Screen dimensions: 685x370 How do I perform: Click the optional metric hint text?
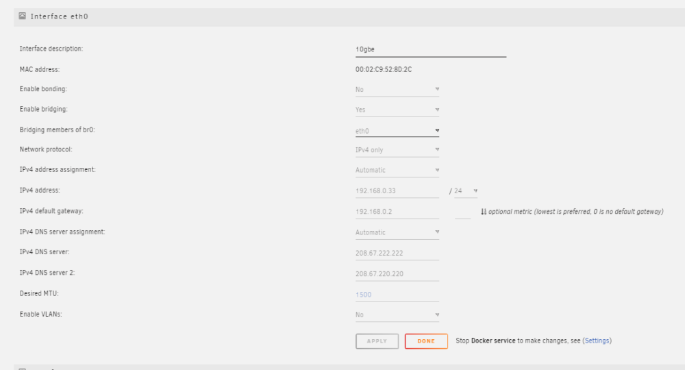pyautogui.click(x=576, y=212)
